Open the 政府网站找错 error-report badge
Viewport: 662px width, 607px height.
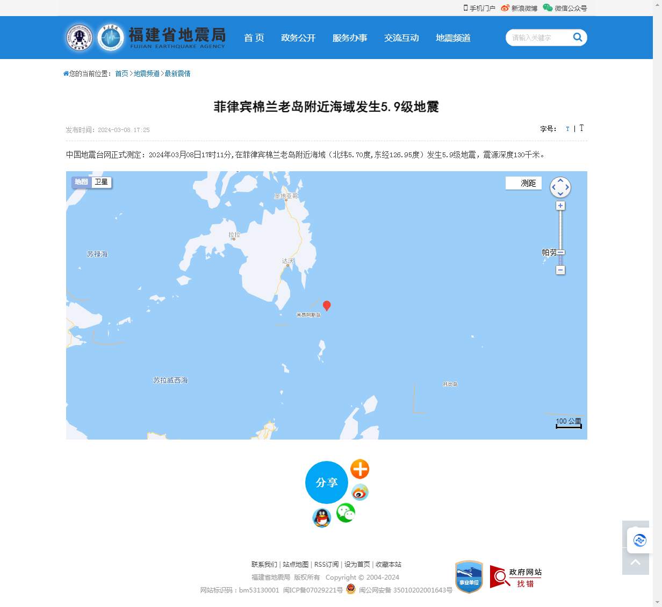tap(516, 577)
